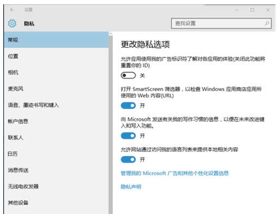
Task: Open the 联系人 section
Action: pos(56,138)
